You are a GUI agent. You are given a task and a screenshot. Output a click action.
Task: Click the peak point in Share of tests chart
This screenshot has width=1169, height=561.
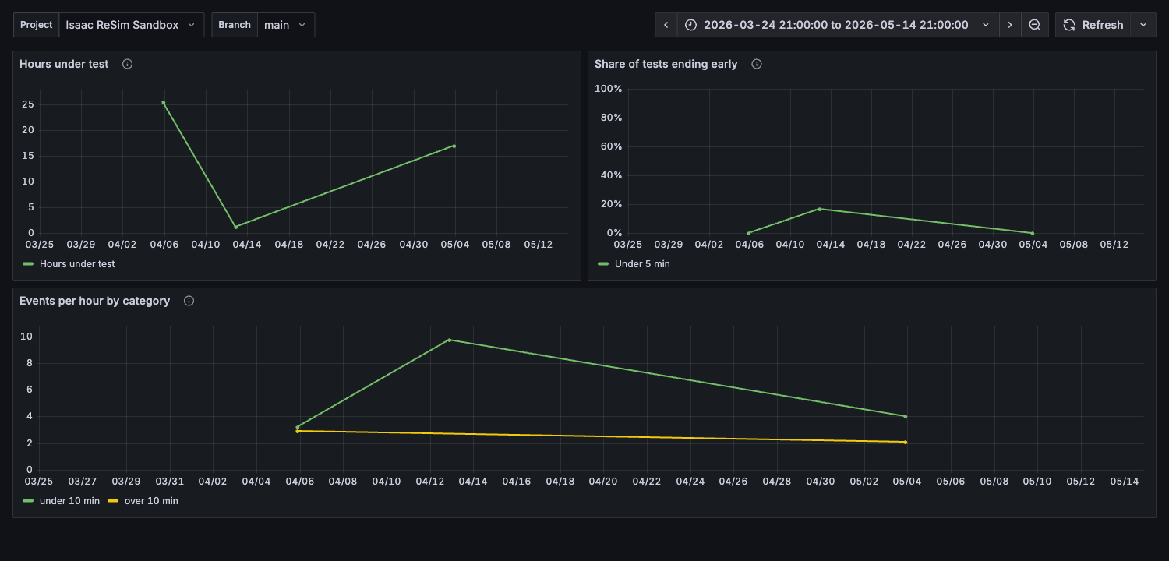click(x=819, y=209)
